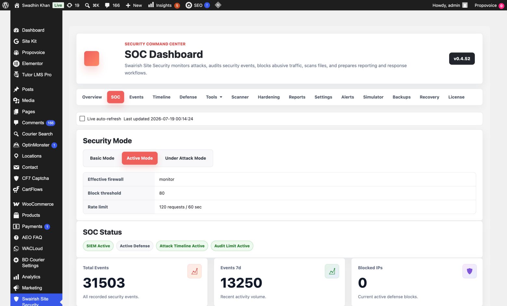This screenshot has height=306, width=507.
Task: Open the SEO gear icon
Action: click(x=189, y=5)
